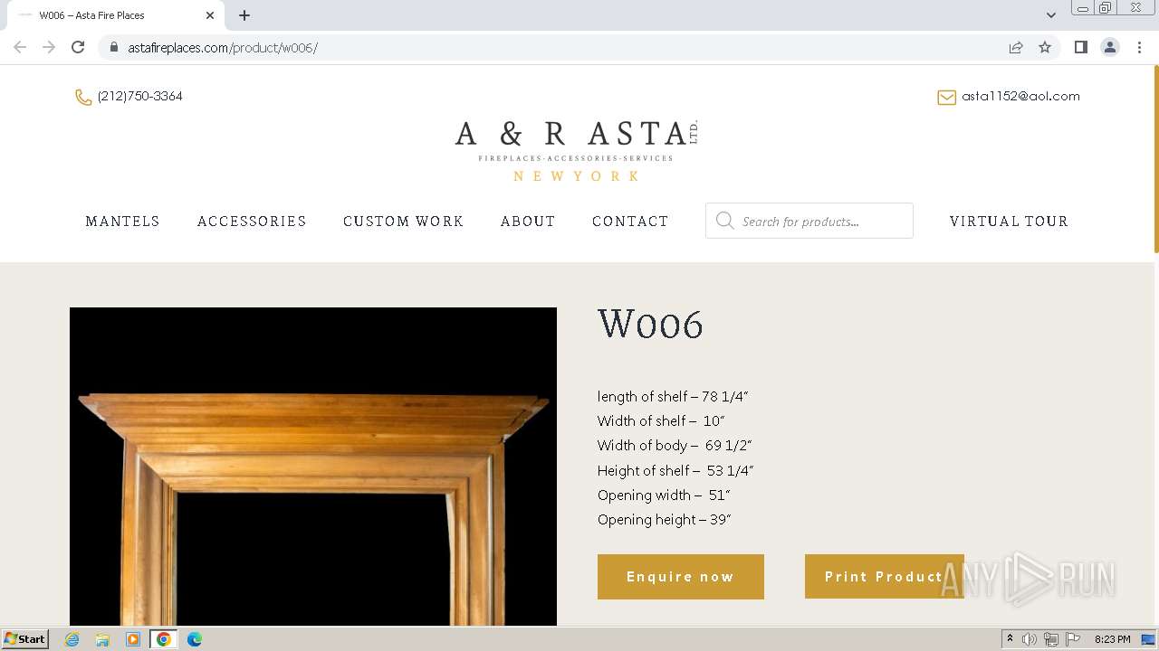Open Internet Explorer from taskbar
Screen dimensions: 1159x651
(72, 639)
